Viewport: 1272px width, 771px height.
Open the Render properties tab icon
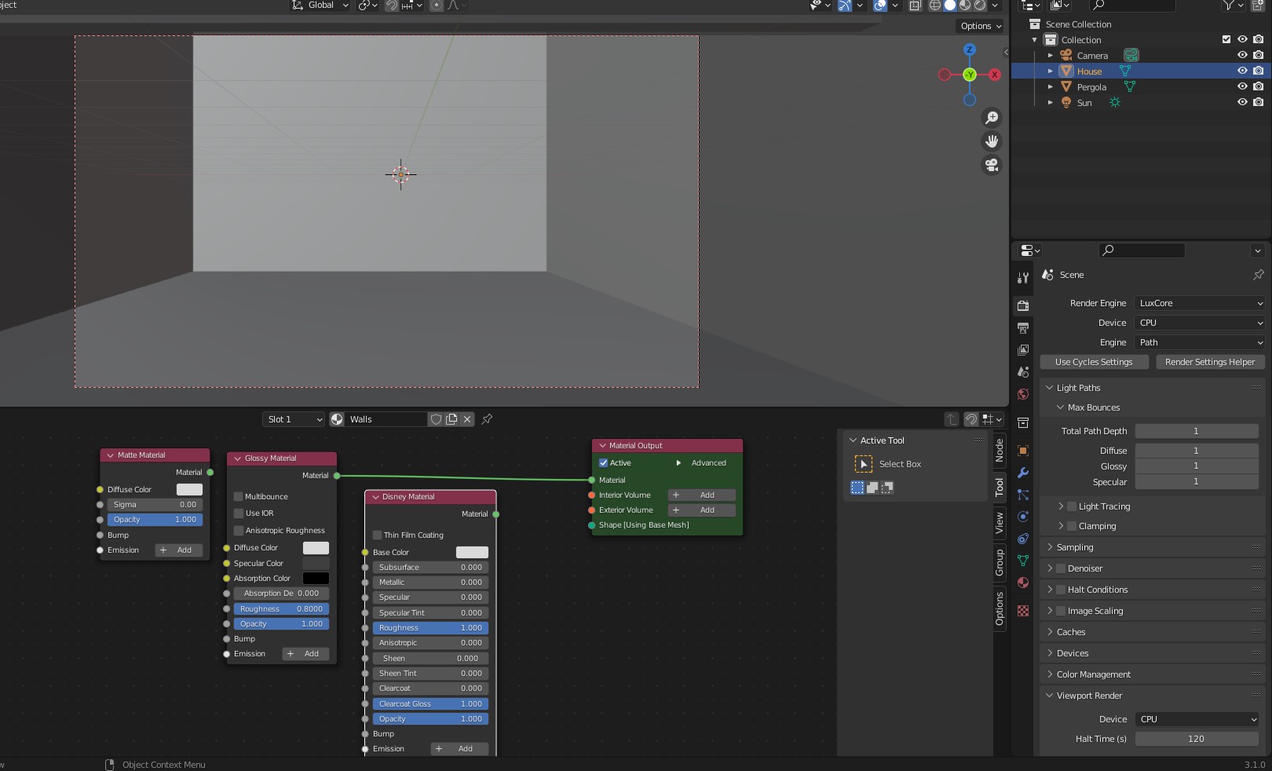[x=1023, y=305]
